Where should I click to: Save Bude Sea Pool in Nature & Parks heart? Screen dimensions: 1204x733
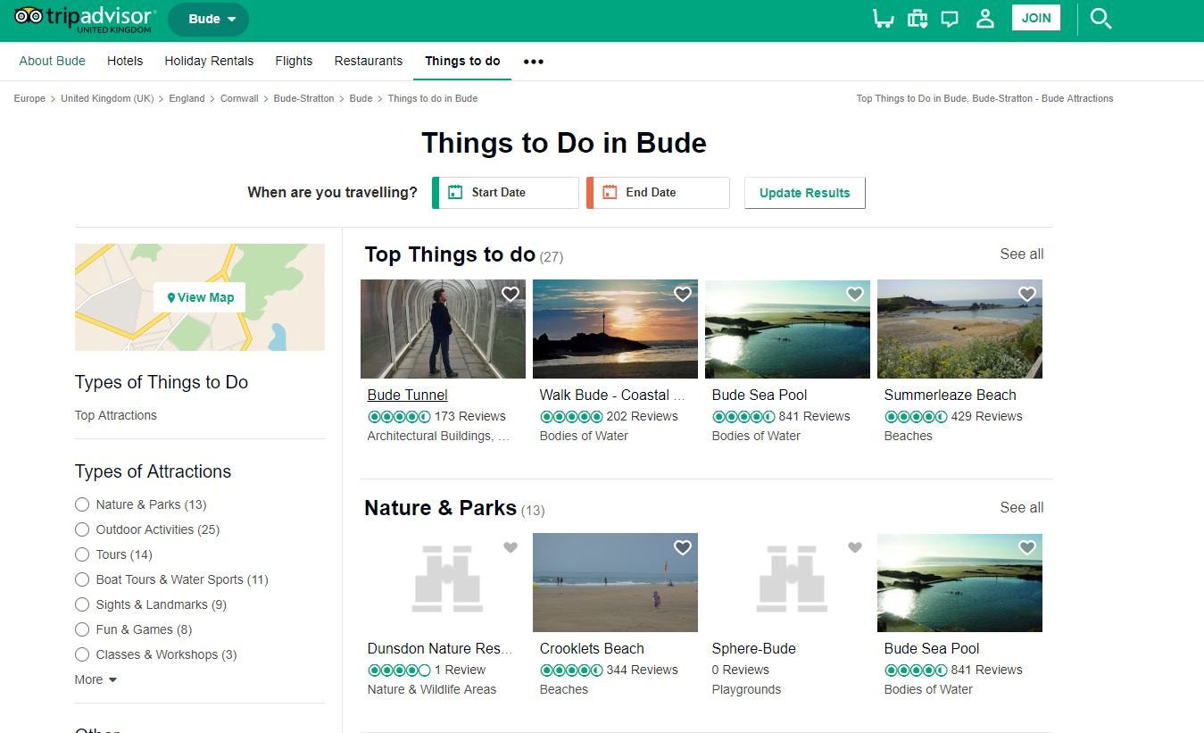pyautogui.click(x=1027, y=547)
